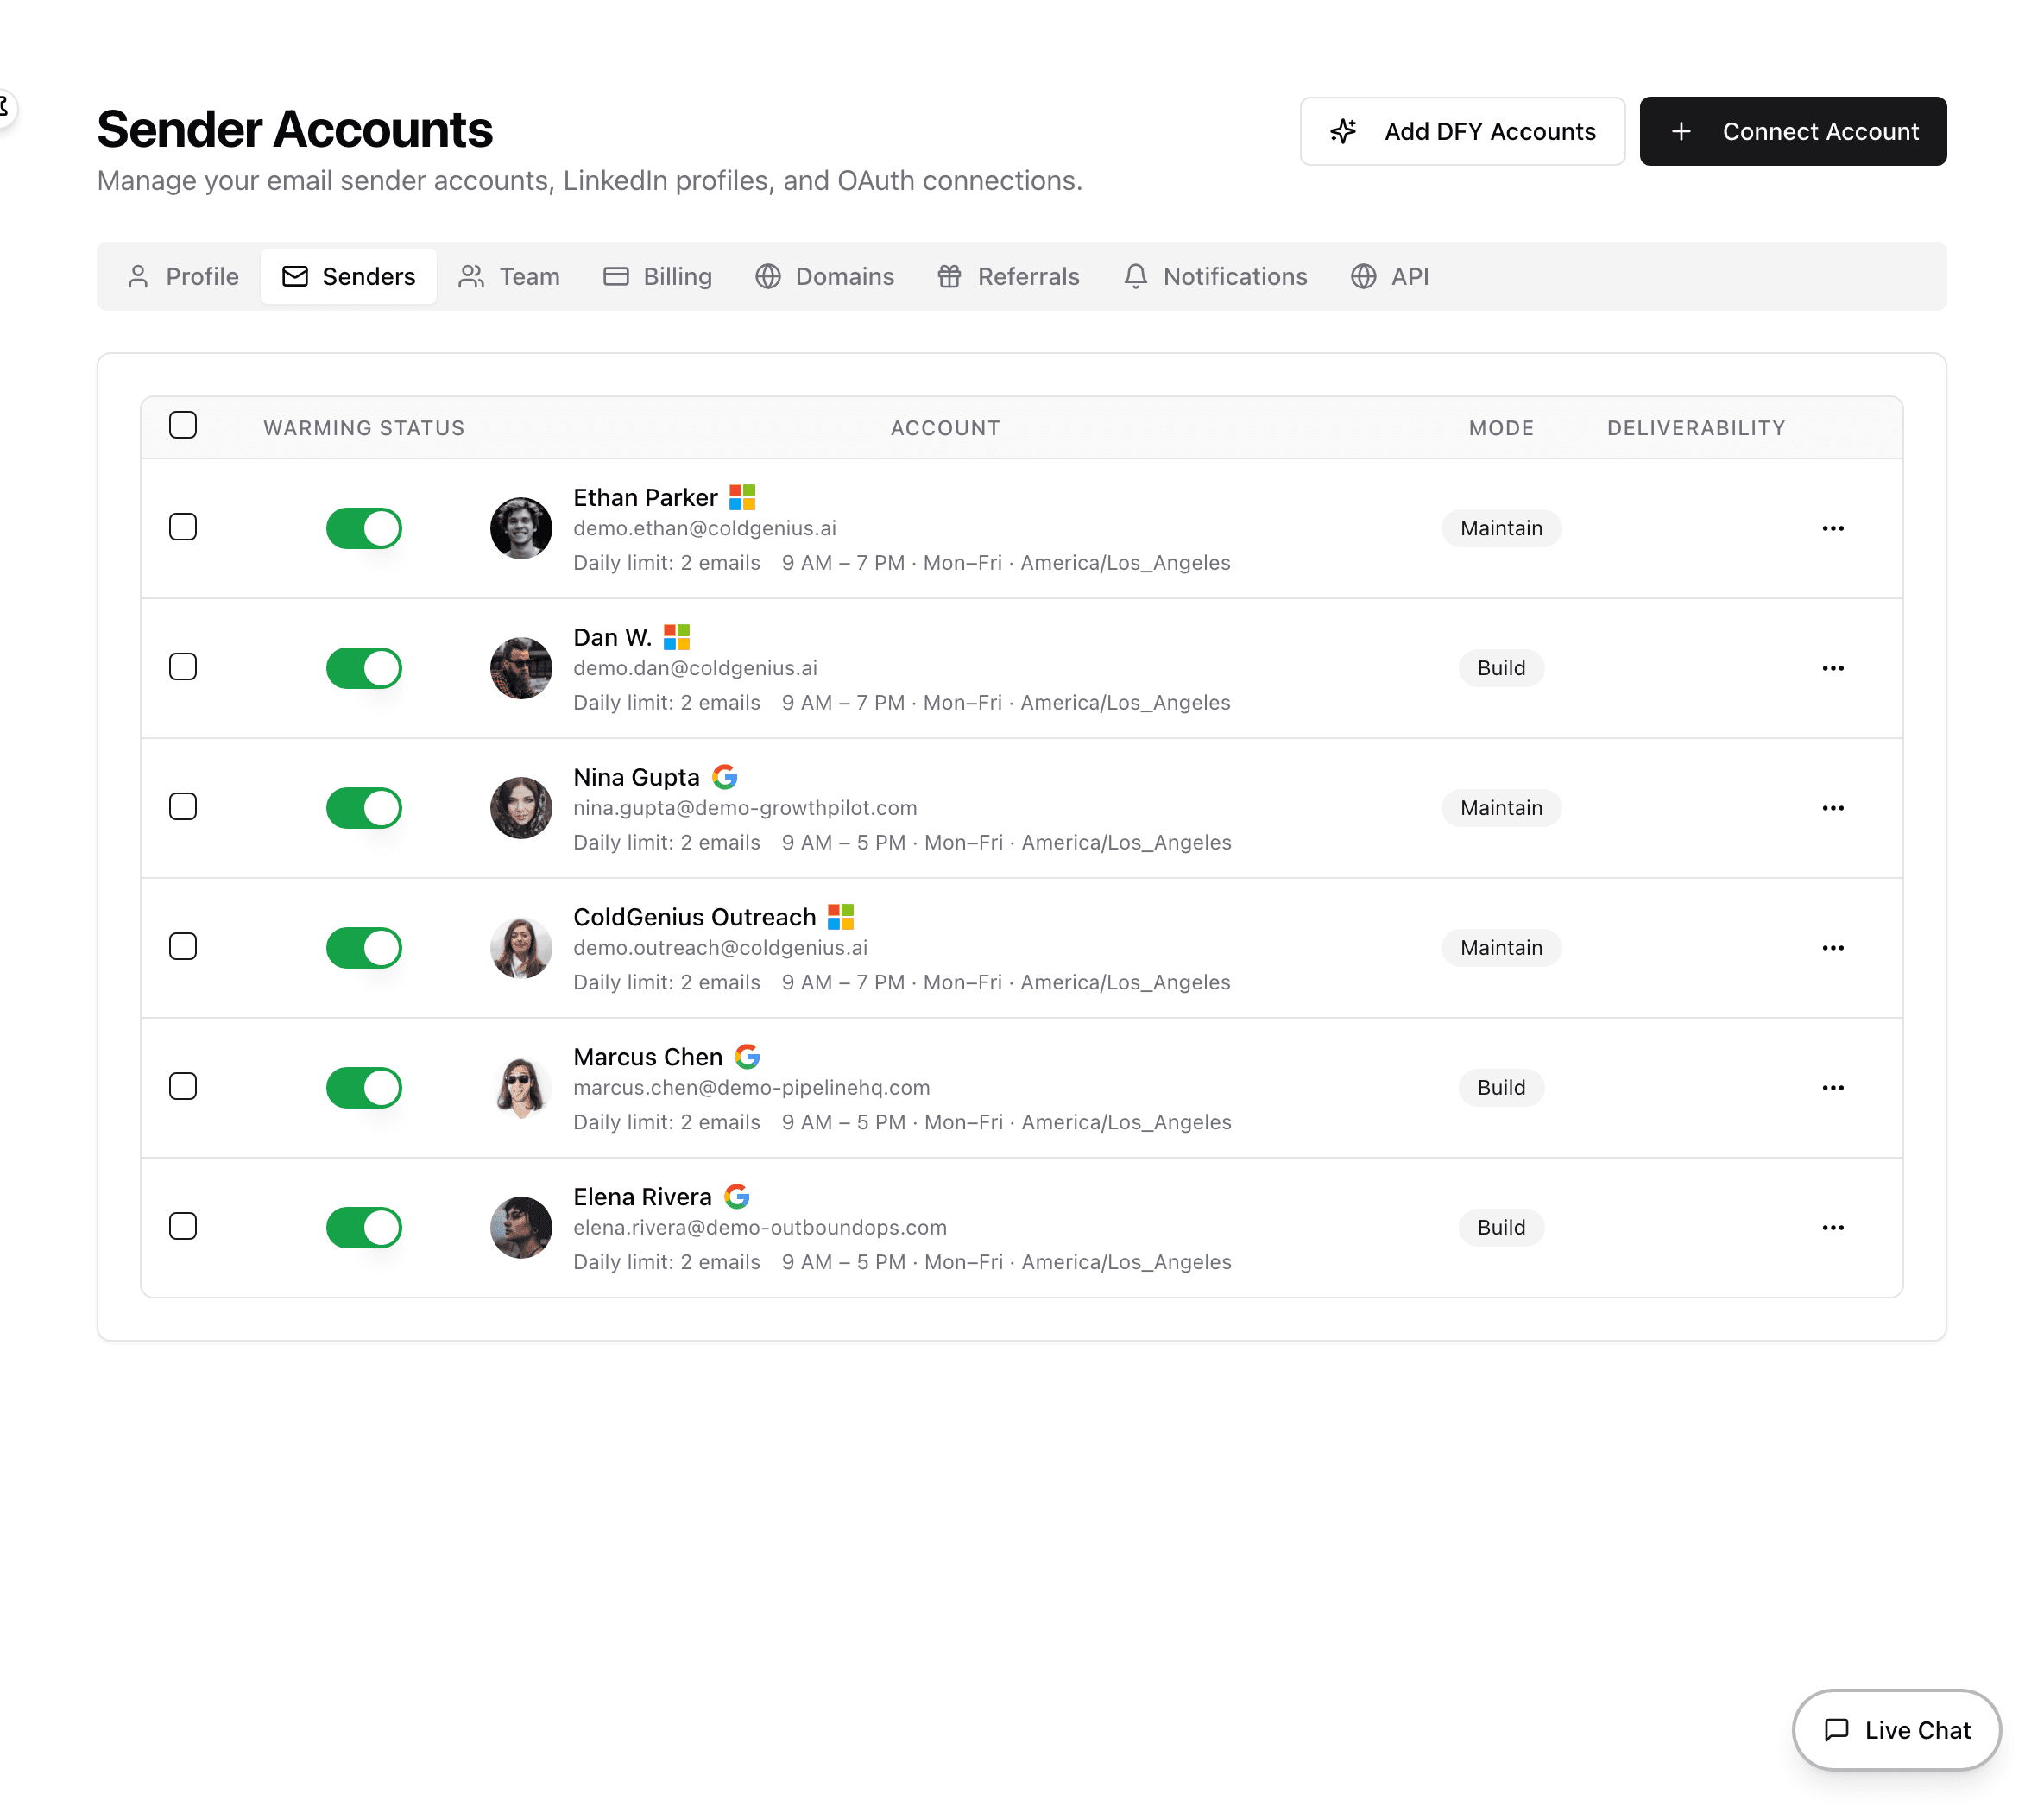The width and height of the screenshot is (2044, 1813).
Task: Select the checkbox for Elena Rivera's row
Action: (x=183, y=1227)
